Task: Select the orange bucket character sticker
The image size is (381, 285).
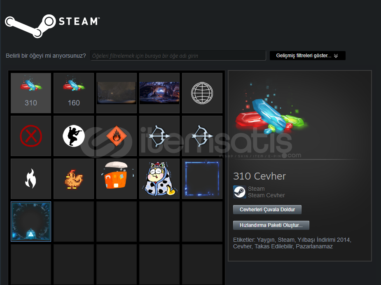Action: coord(117,179)
